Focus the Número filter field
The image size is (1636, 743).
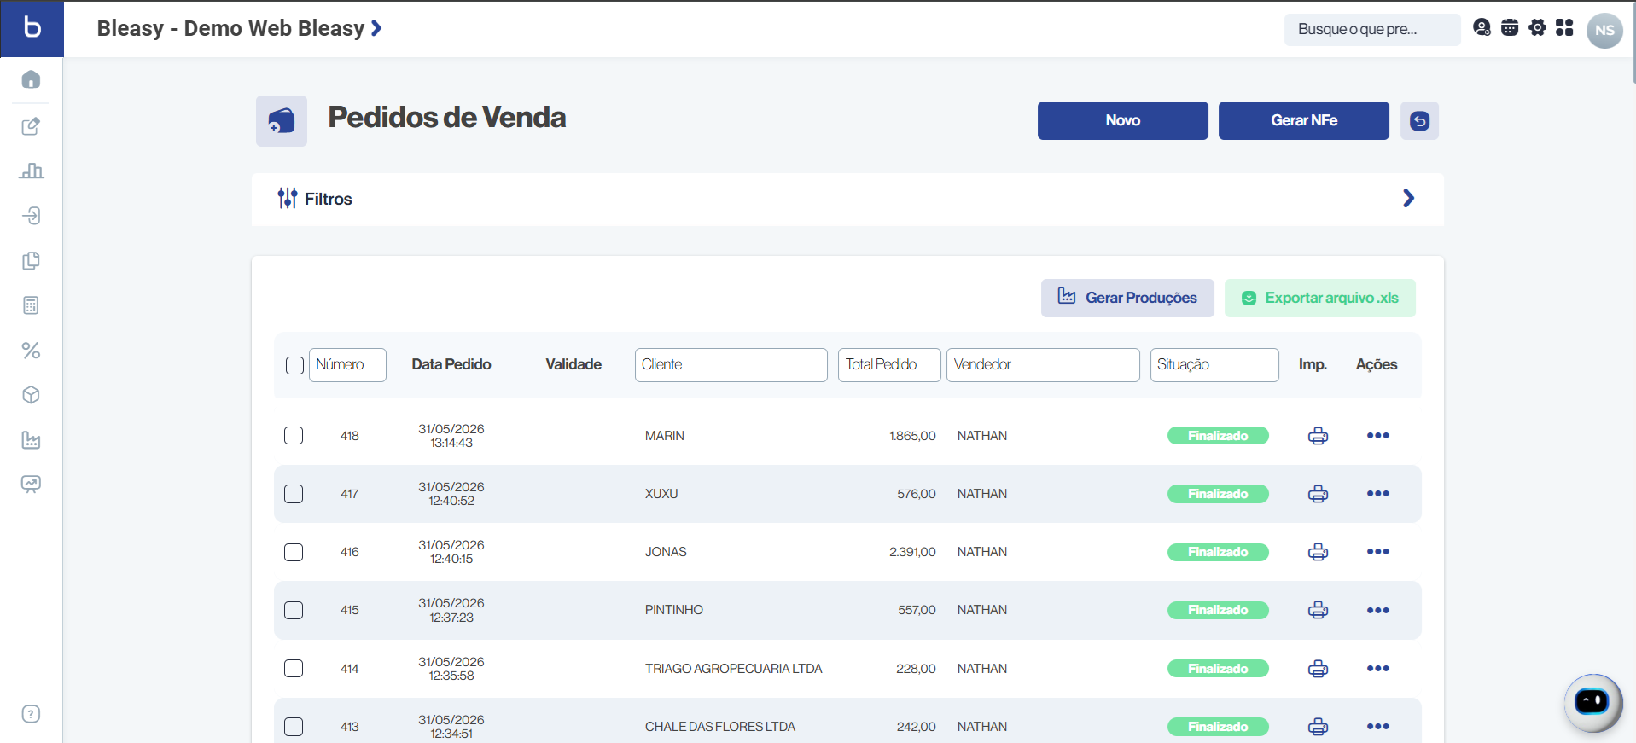coord(347,365)
